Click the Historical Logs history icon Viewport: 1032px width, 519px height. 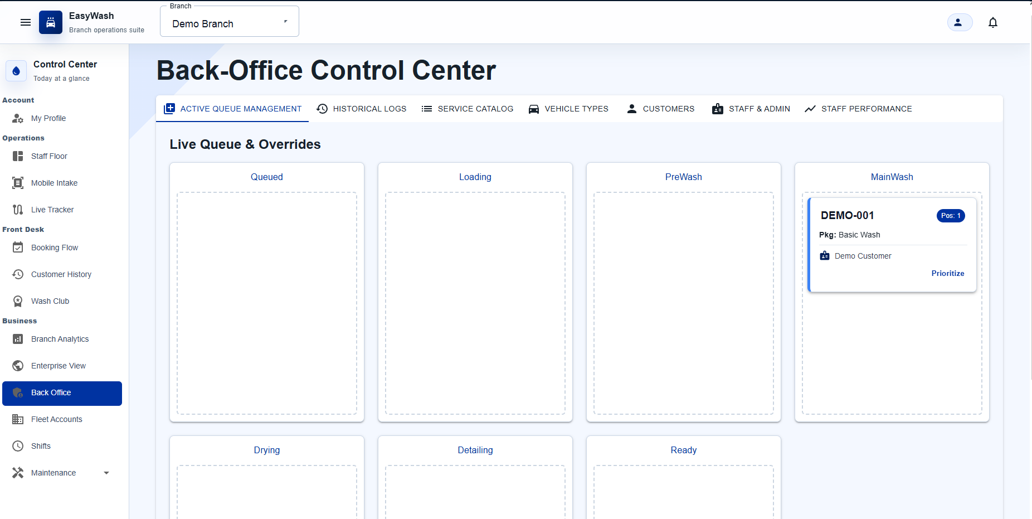322,109
